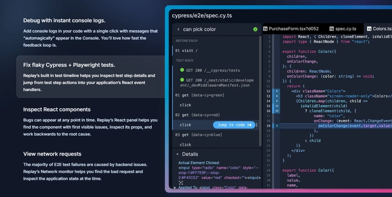Select the "01 visit /" test step
392x197 pixels.
pos(217,50)
